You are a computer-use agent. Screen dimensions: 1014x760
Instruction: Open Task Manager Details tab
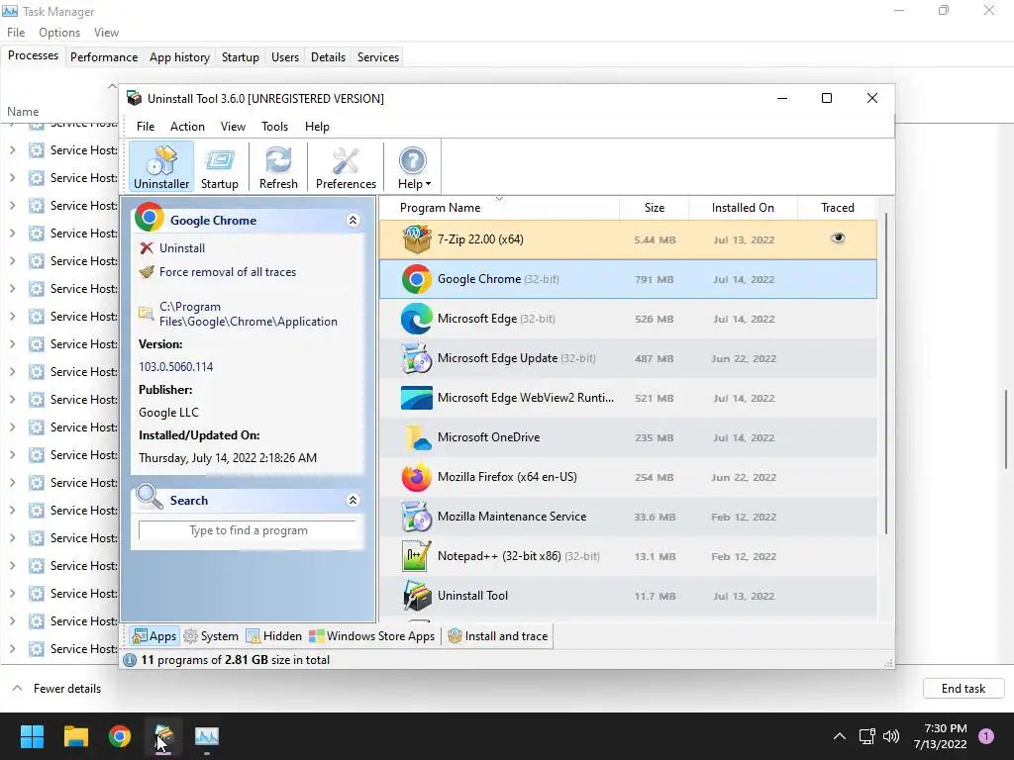pos(328,56)
